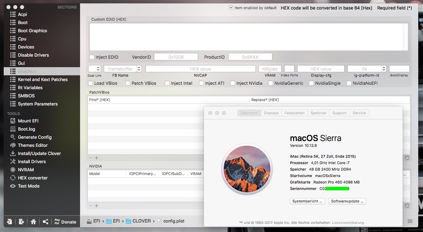Click config.plist in the path bar

coord(171,221)
